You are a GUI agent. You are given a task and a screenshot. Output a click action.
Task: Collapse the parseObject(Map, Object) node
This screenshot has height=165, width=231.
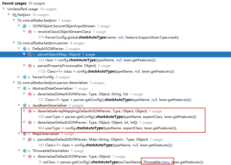[x=24, y=54]
